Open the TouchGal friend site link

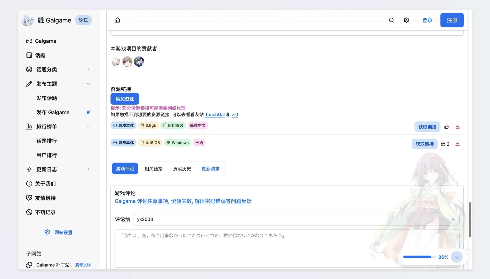[215, 115]
